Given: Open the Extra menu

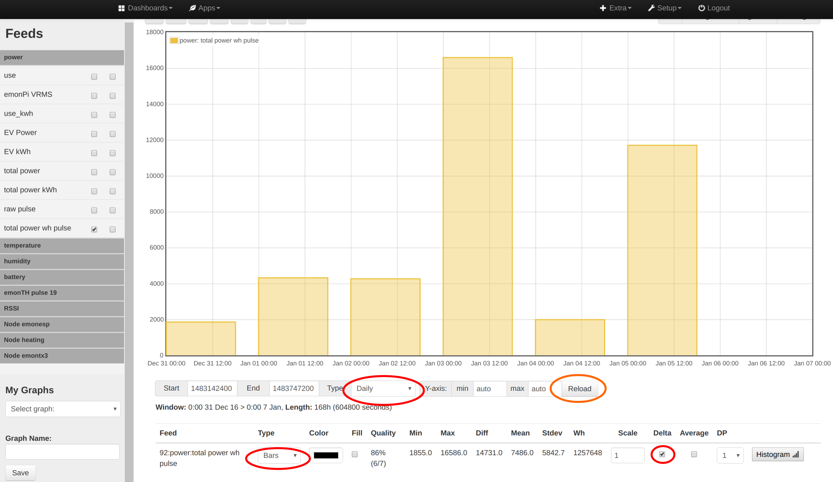Looking at the screenshot, I should [615, 8].
